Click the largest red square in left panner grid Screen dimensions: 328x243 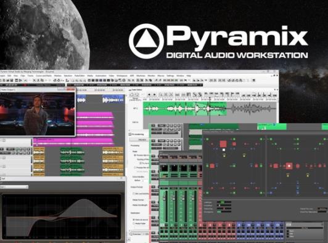tap(223, 144)
